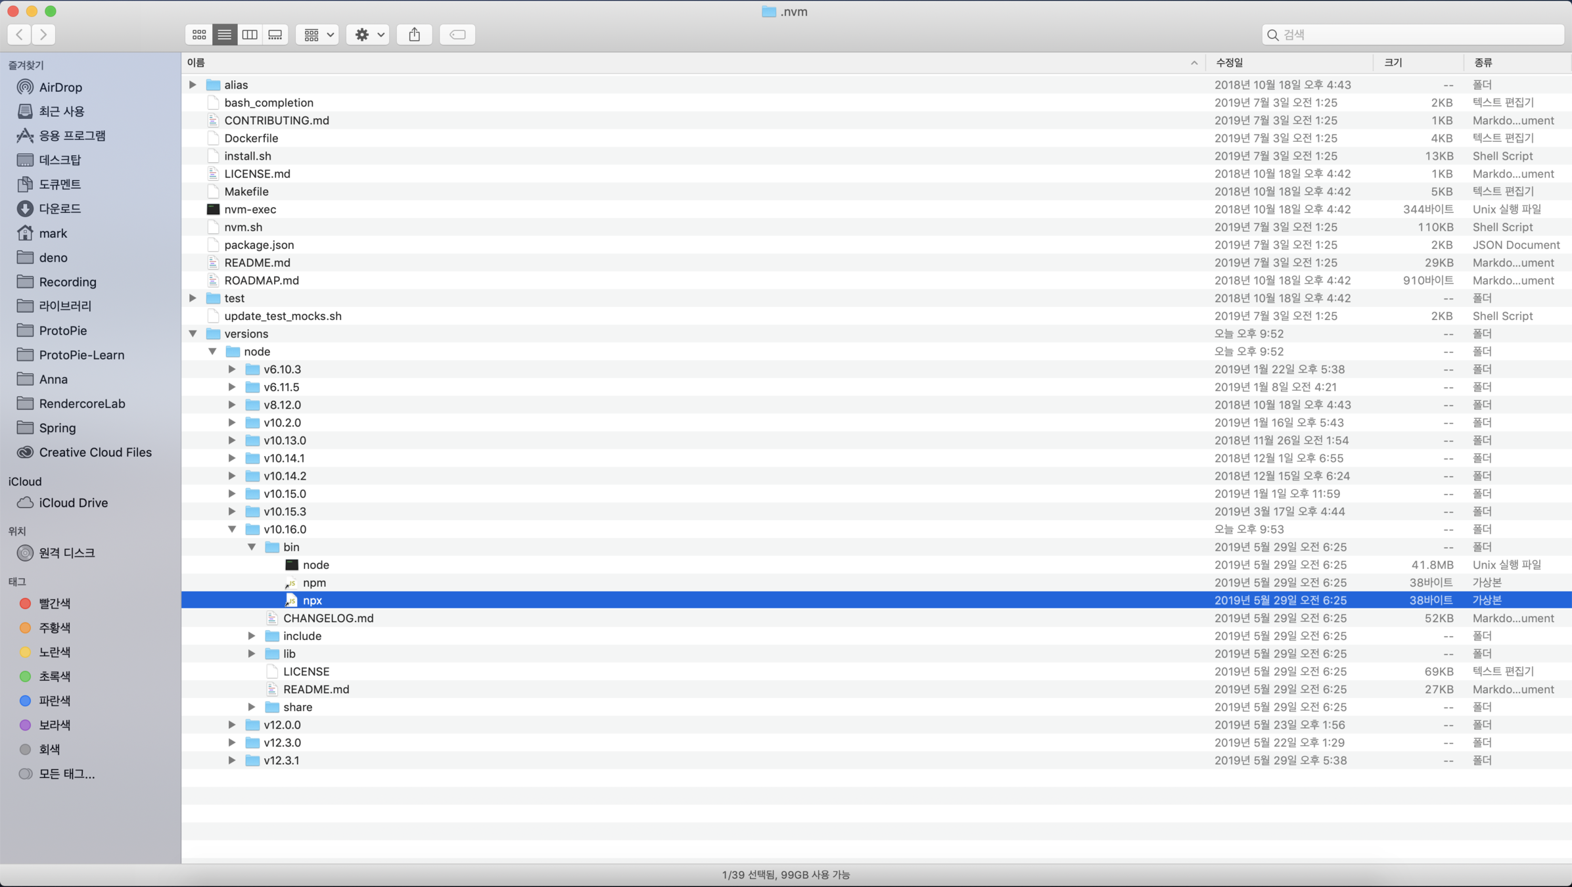
Task: Sort by the 수정일 column header
Action: click(x=1229, y=62)
